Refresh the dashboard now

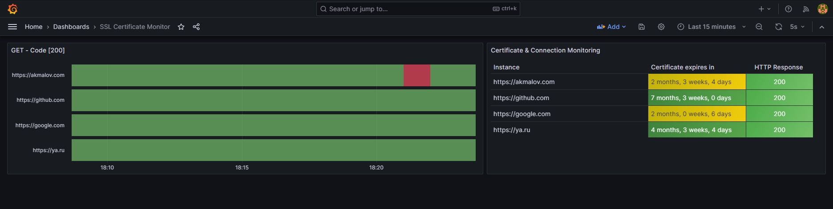[x=779, y=27]
